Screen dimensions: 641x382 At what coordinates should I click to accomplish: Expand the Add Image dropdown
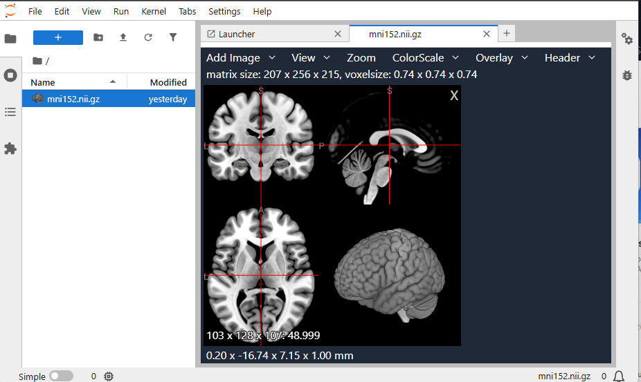pyautogui.click(x=241, y=58)
